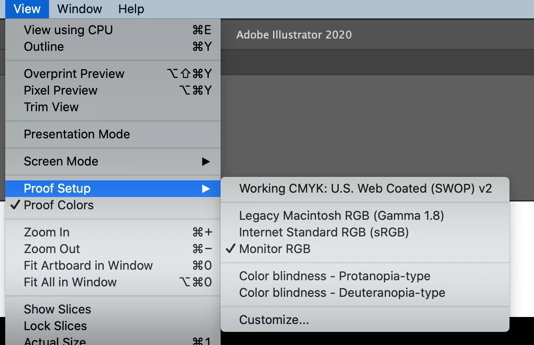
Task: Select Fit All in Window
Action: (113, 282)
